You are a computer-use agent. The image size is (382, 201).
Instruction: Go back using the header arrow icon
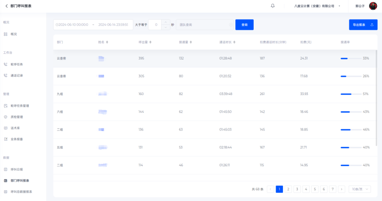click(x=7, y=6)
